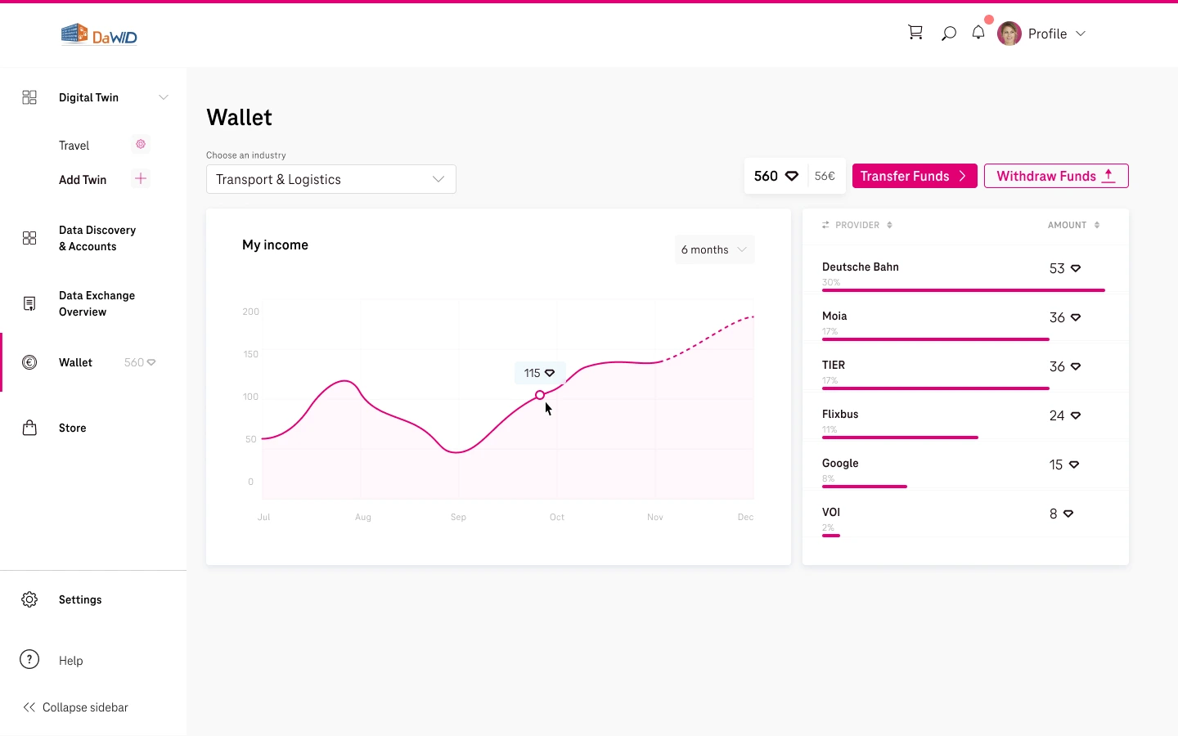
Task: Open the Transport & Logistics industry dropdown
Action: point(330,179)
